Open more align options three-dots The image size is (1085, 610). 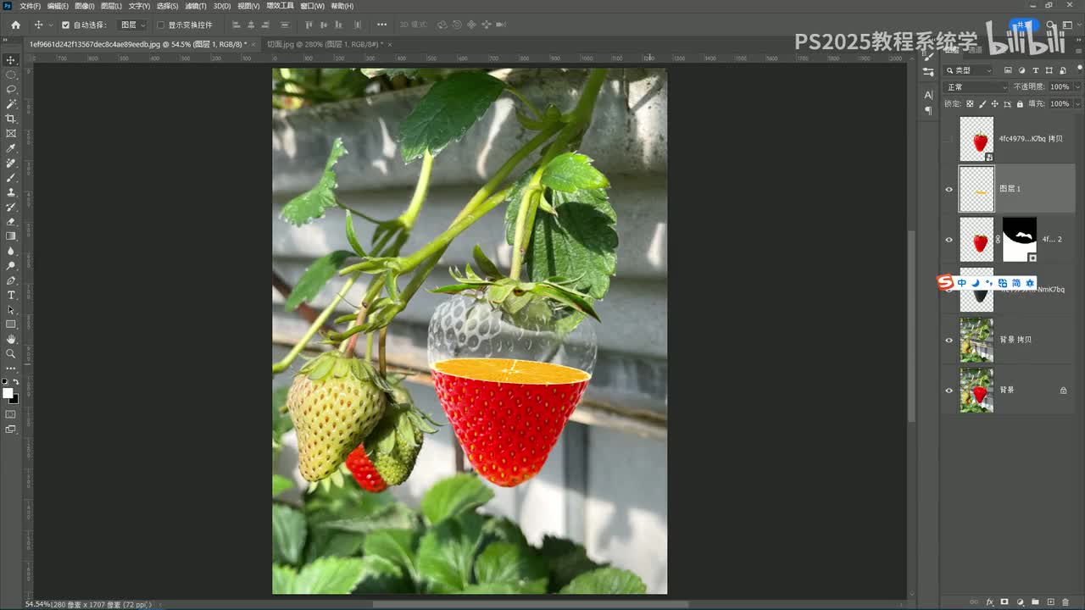[381, 25]
